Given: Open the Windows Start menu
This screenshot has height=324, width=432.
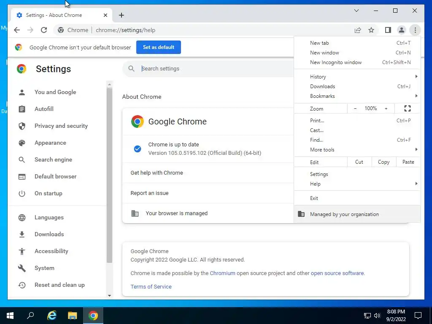Looking at the screenshot, I should point(10,316).
